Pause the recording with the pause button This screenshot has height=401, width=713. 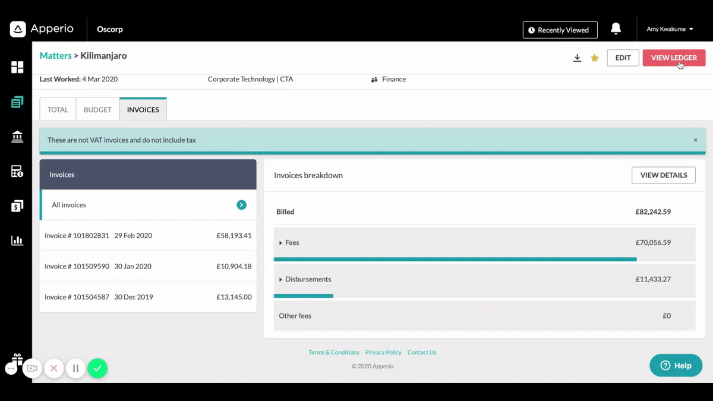pos(75,368)
